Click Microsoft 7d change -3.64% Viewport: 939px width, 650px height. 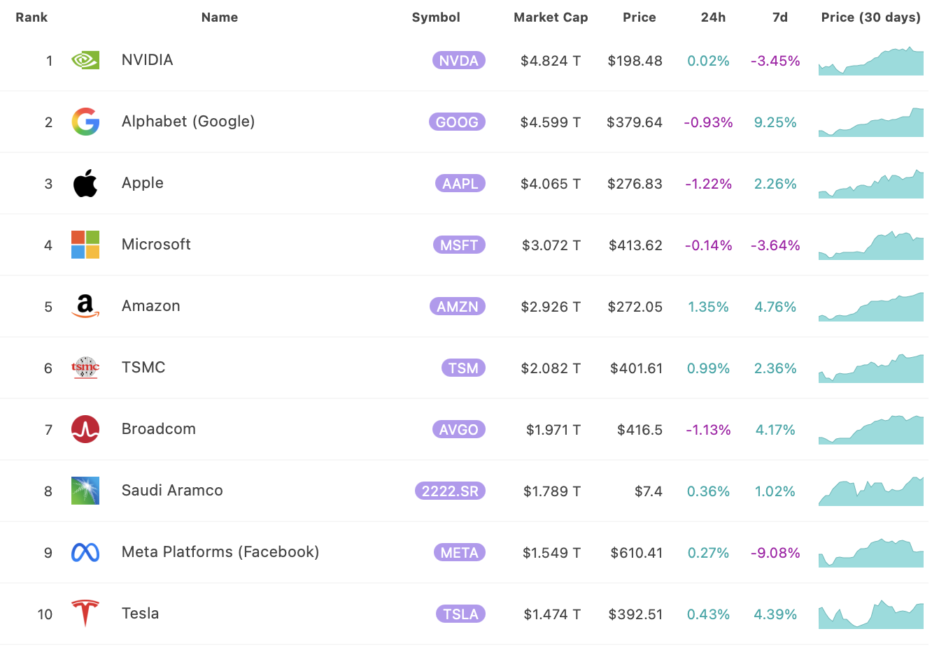775,245
